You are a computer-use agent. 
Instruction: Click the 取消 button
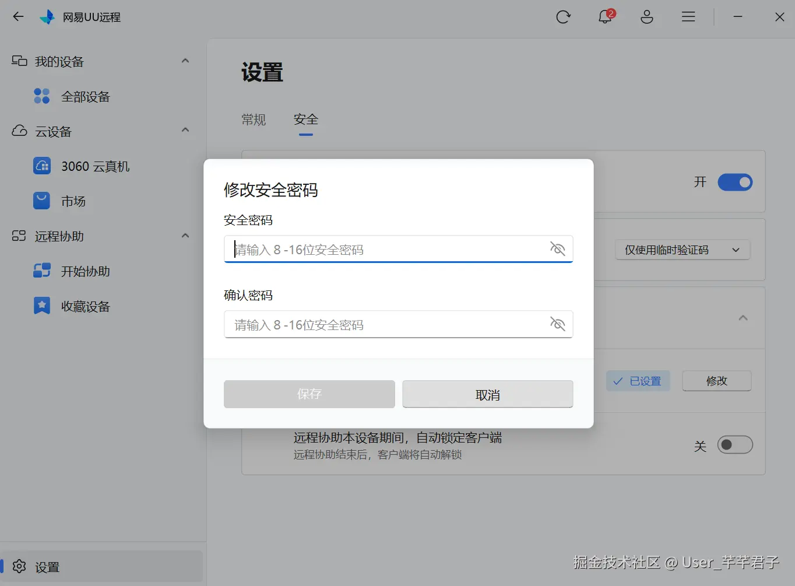point(488,394)
